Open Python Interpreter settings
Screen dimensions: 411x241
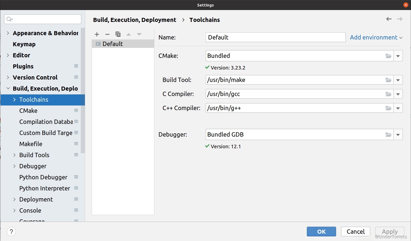45,188
